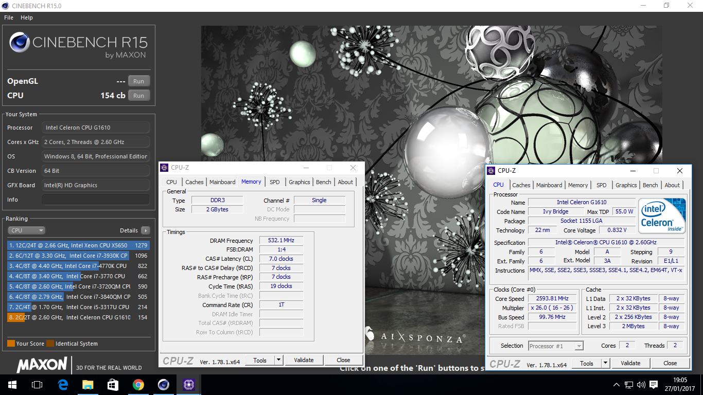Viewport: 703px width, 395px height.
Task: Launch Microsoft Edge from the taskbar
Action: pos(63,384)
